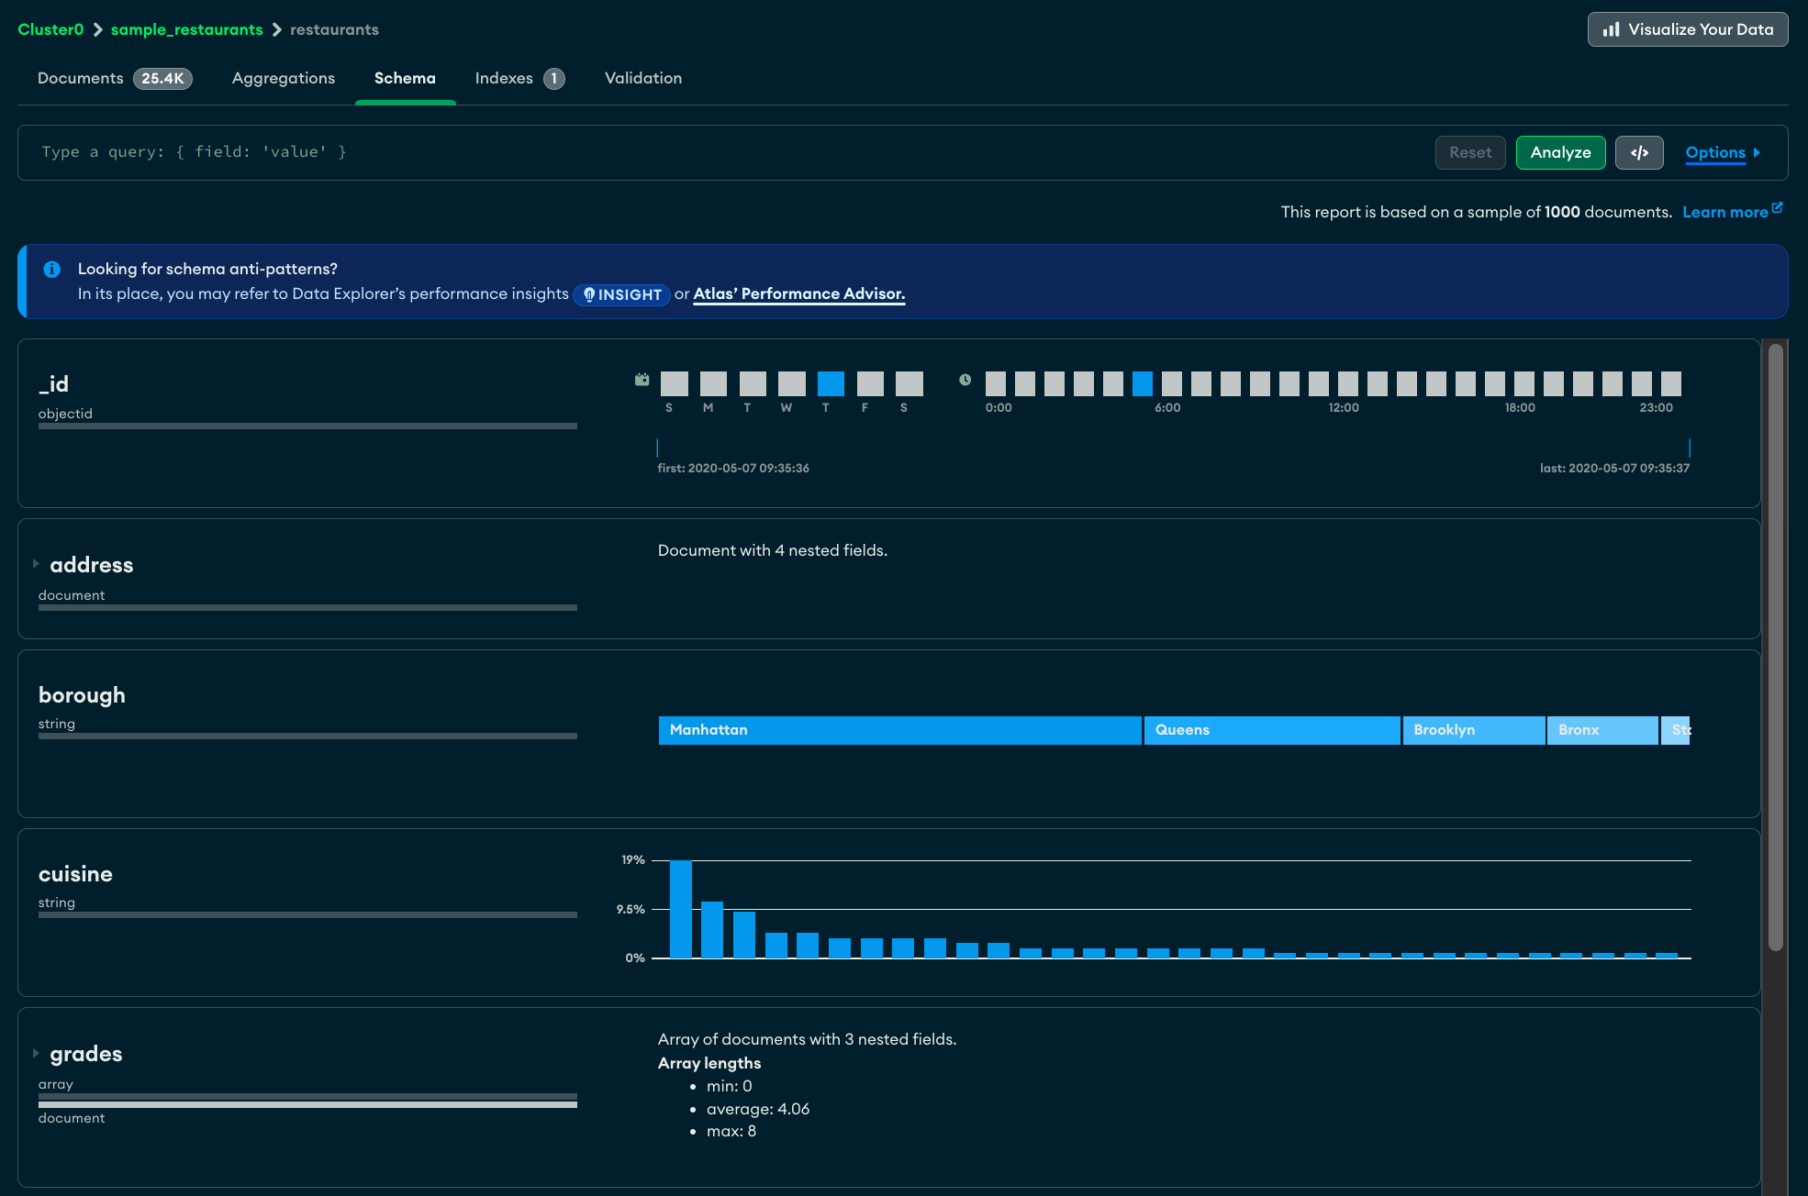This screenshot has height=1196, width=1808.
Task: Select the Manhattan segment in borough bar
Action: pos(899,730)
